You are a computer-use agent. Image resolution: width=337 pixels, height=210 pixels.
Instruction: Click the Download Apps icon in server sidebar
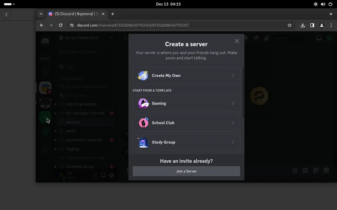45,149
